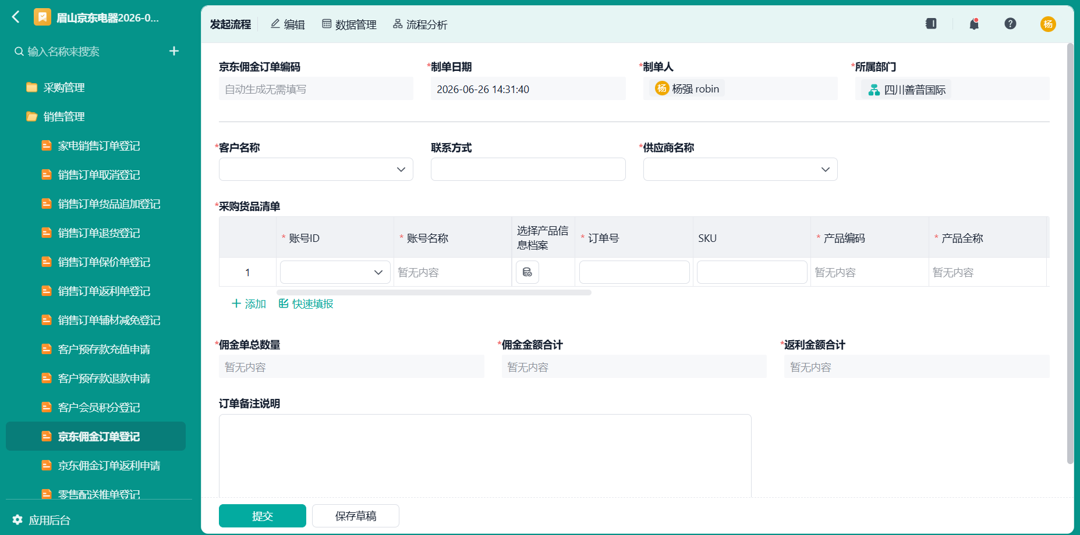Click the orange app logo icon

pos(42,17)
